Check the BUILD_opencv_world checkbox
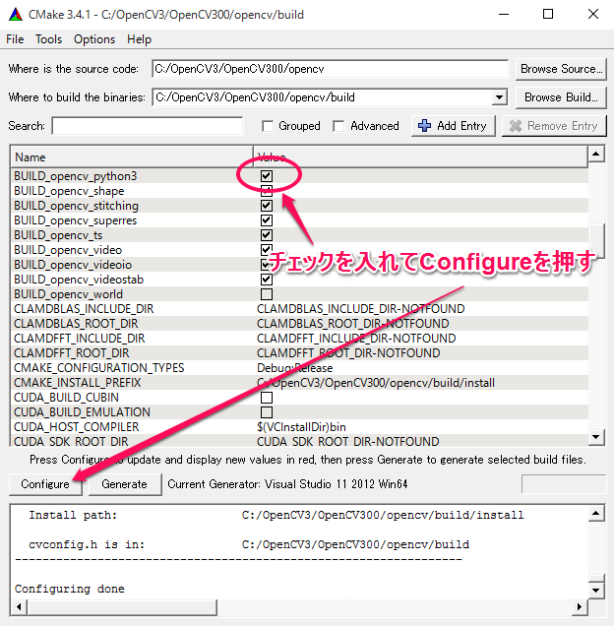This screenshot has width=614, height=626. [267, 294]
